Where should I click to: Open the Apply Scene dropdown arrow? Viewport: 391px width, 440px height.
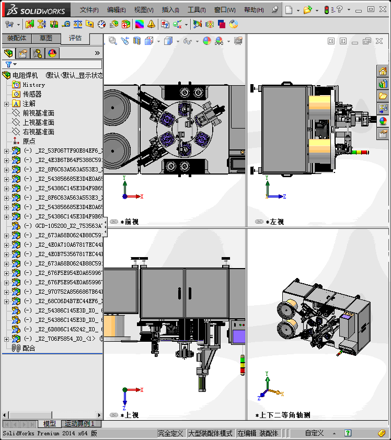228,41
